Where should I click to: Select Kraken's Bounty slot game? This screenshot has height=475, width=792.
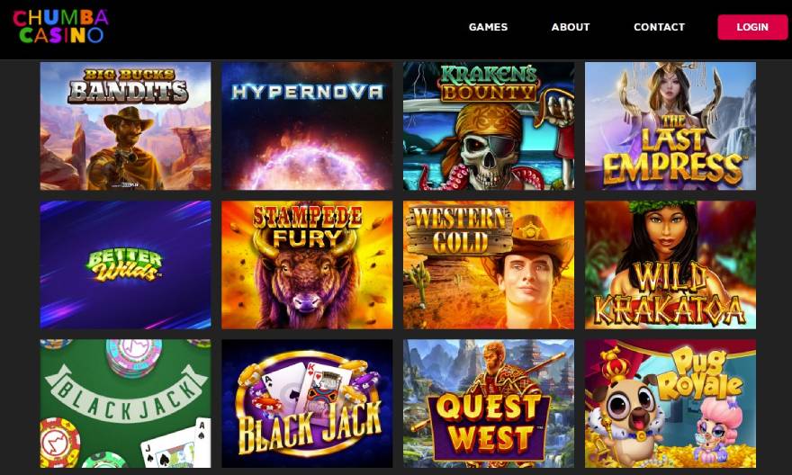(489, 126)
